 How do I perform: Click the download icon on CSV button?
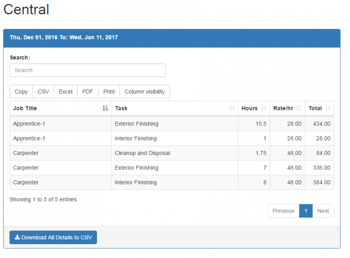coord(17,237)
